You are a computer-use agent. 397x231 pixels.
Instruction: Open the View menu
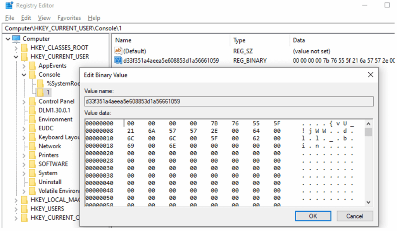tap(44, 18)
